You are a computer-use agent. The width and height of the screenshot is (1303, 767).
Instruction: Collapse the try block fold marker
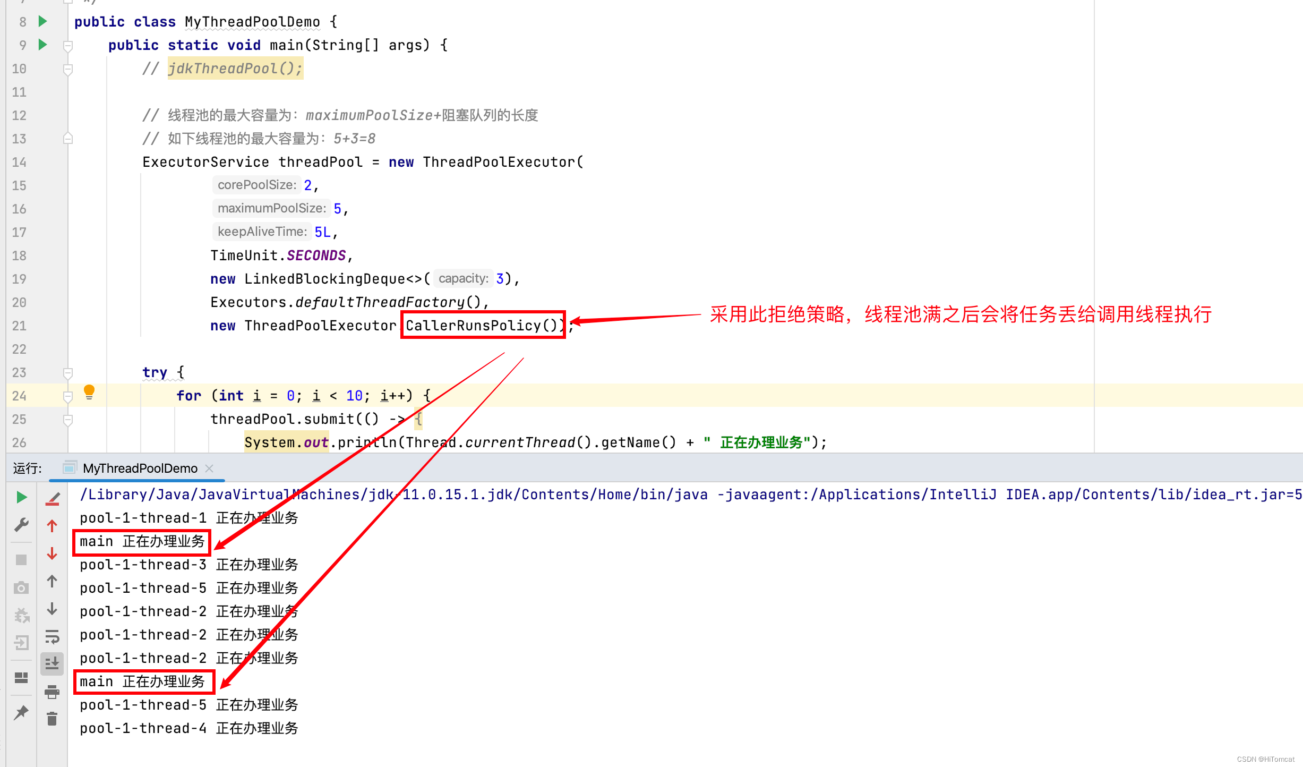click(67, 373)
